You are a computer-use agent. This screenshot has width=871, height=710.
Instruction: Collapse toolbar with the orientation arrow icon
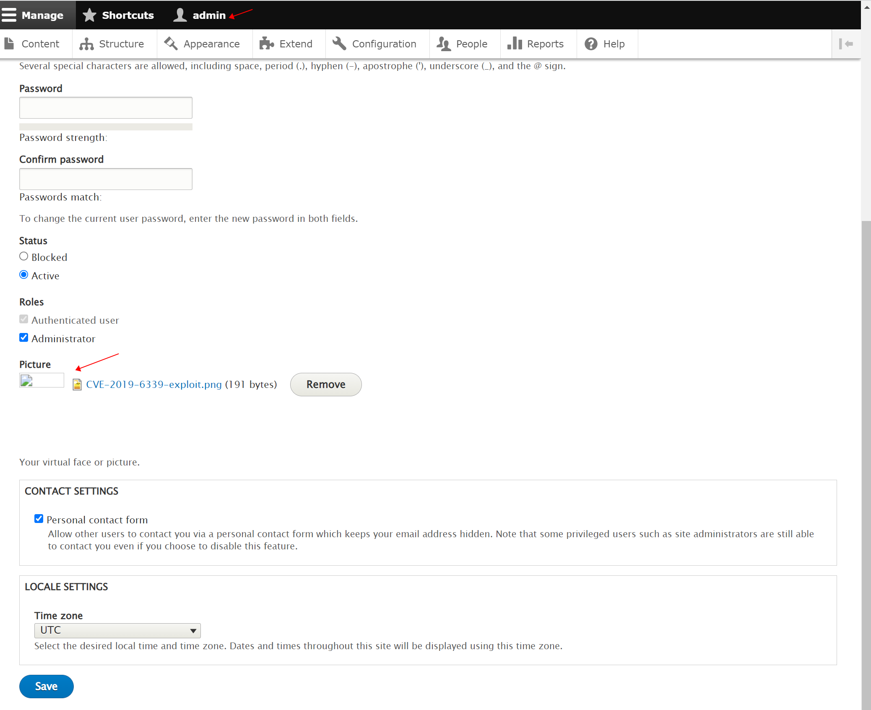[x=846, y=44]
